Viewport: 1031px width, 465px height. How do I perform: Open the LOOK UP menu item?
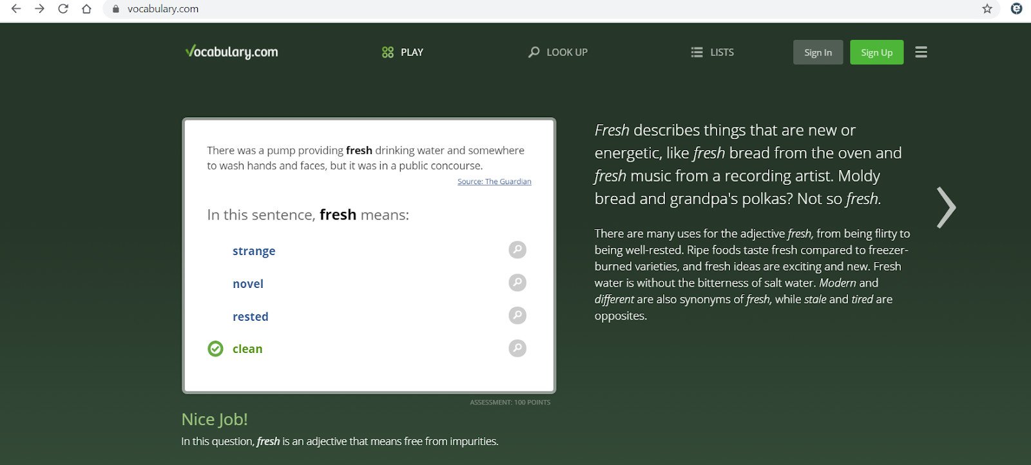click(x=558, y=52)
